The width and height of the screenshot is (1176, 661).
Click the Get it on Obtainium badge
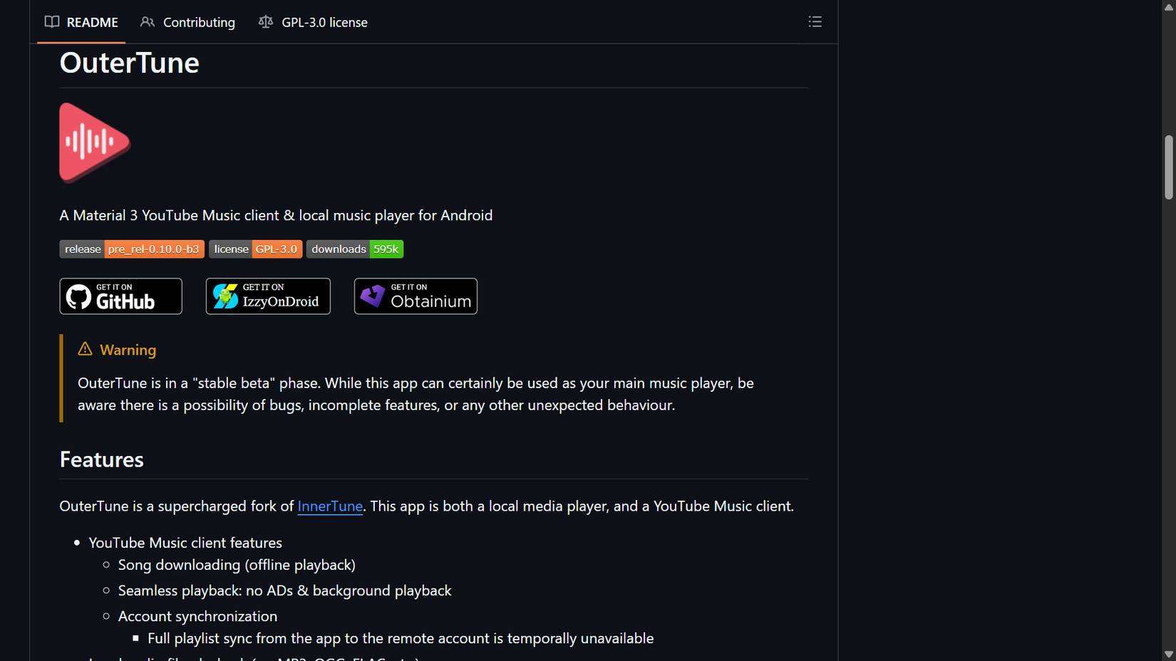416,296
